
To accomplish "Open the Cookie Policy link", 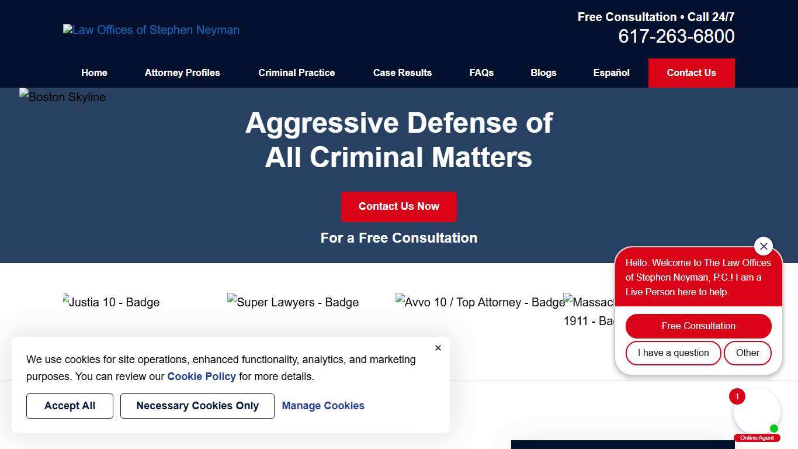I will (x=201, y=377).
